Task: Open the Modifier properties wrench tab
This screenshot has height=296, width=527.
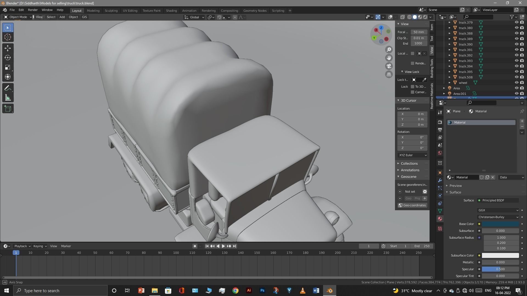Action: (x=440, y=180)
